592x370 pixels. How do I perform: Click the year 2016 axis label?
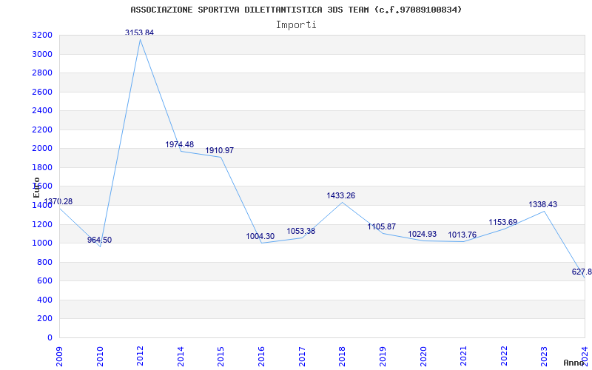point(261,356)
